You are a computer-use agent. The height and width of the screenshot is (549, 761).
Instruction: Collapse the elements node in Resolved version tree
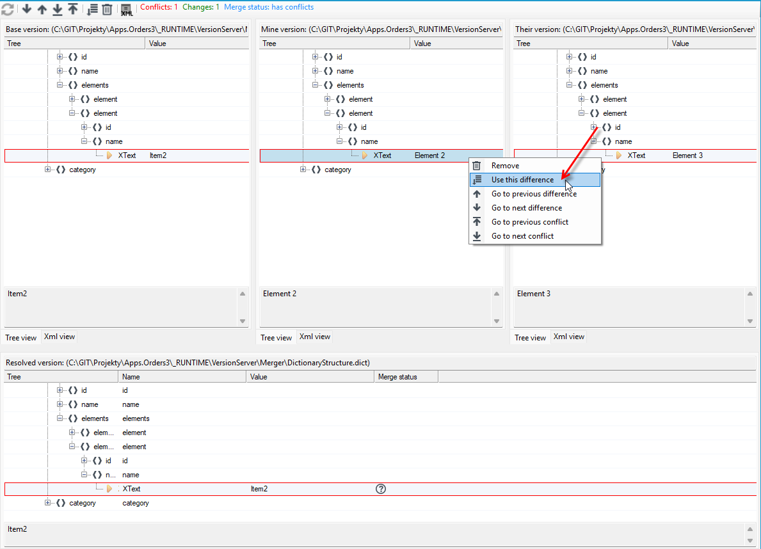60,418
